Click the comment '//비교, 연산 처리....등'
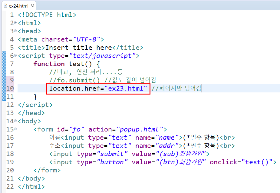This screenshot has width=280, height=193. (86, 72)
